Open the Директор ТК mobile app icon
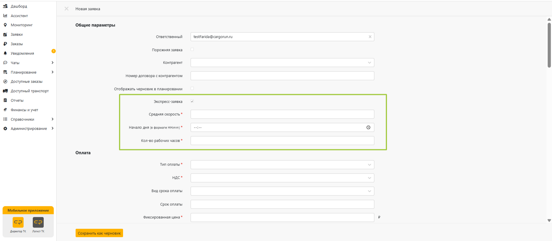 point(18,222)
